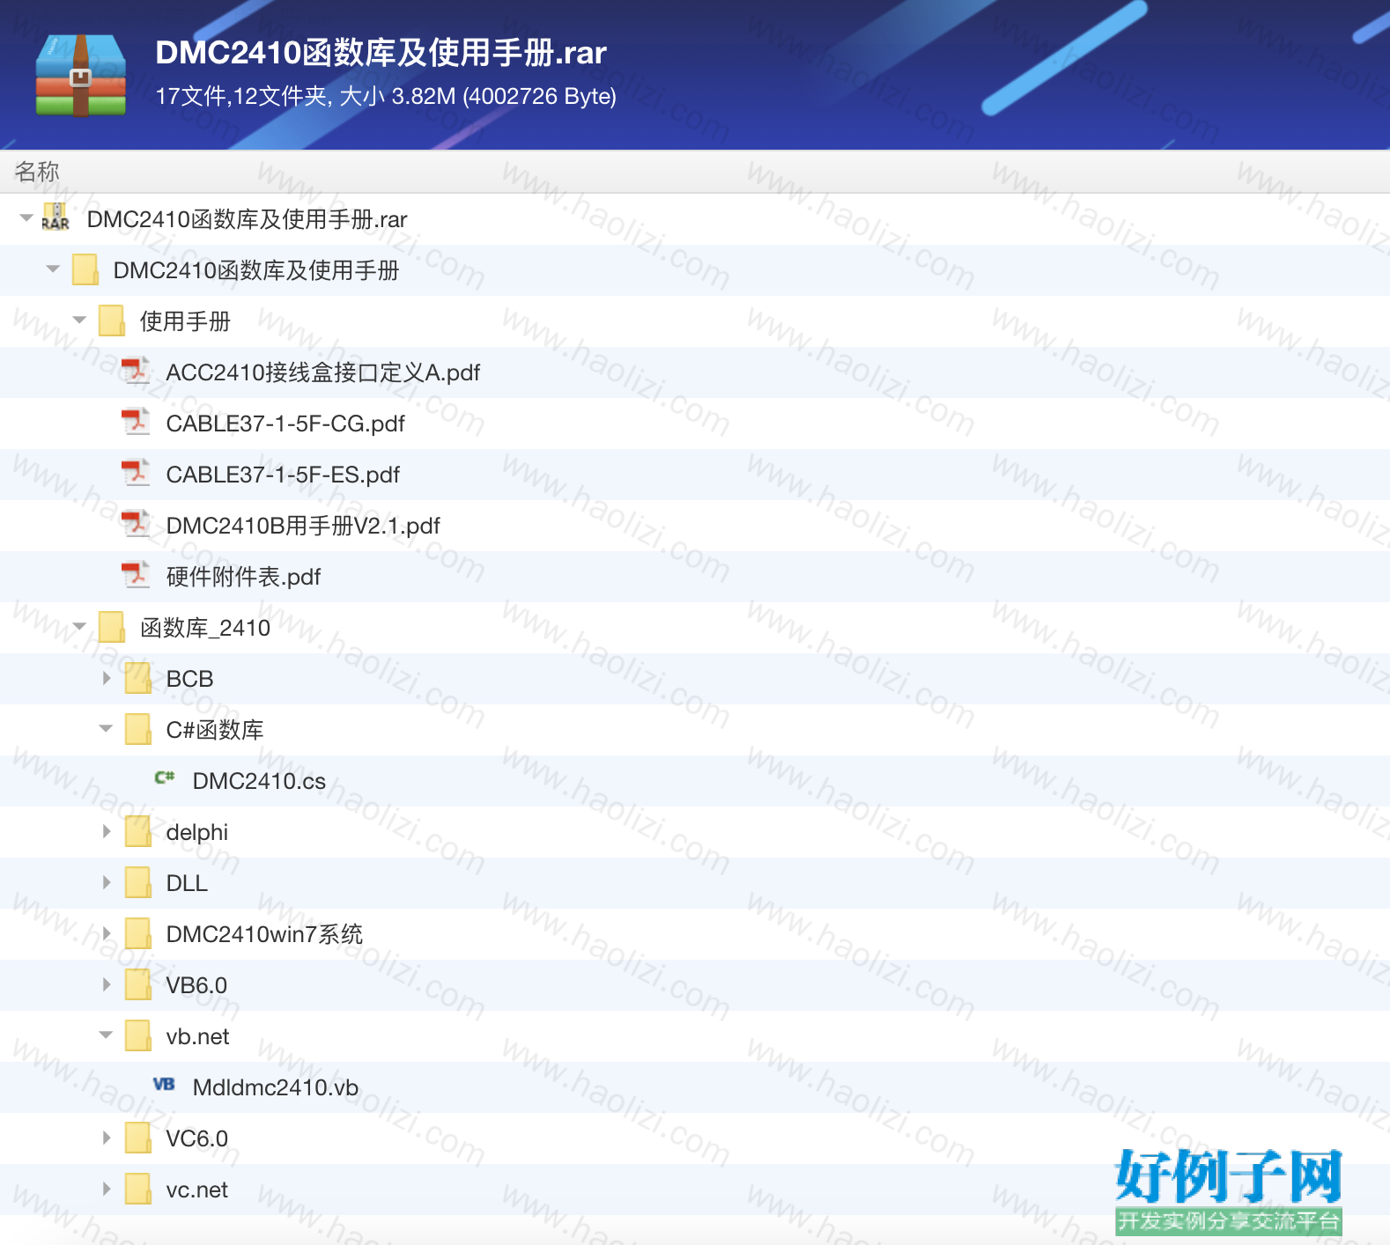Click the folder icon for DMC2410函数库及使用手册
Screen dimensions: 1390x1245
pyautogui.click(x=85, y=269)
